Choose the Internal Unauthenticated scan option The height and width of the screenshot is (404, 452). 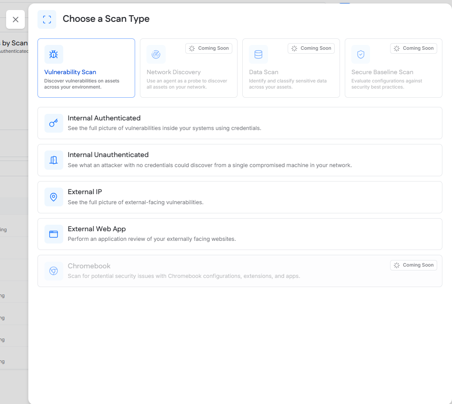click(240, 160)
